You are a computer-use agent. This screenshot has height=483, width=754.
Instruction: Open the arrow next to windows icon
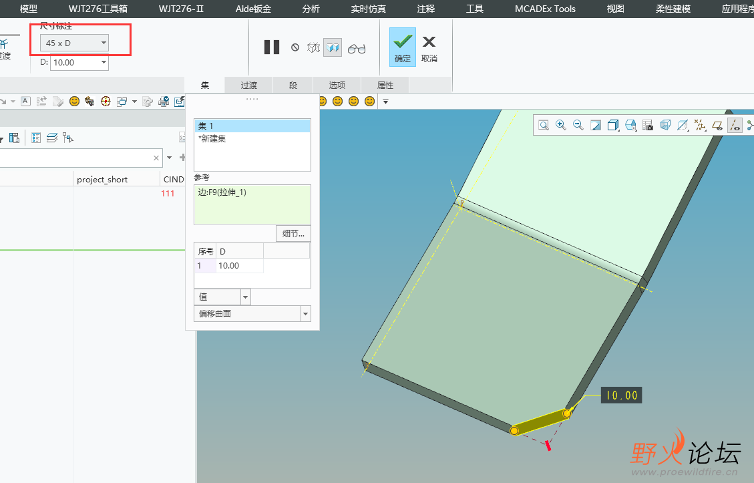pyautogui.click(x=134, y=102)
